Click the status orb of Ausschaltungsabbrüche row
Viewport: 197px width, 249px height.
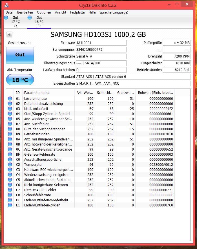point(10,159)
